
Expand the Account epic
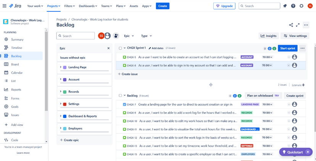[61, 79]
